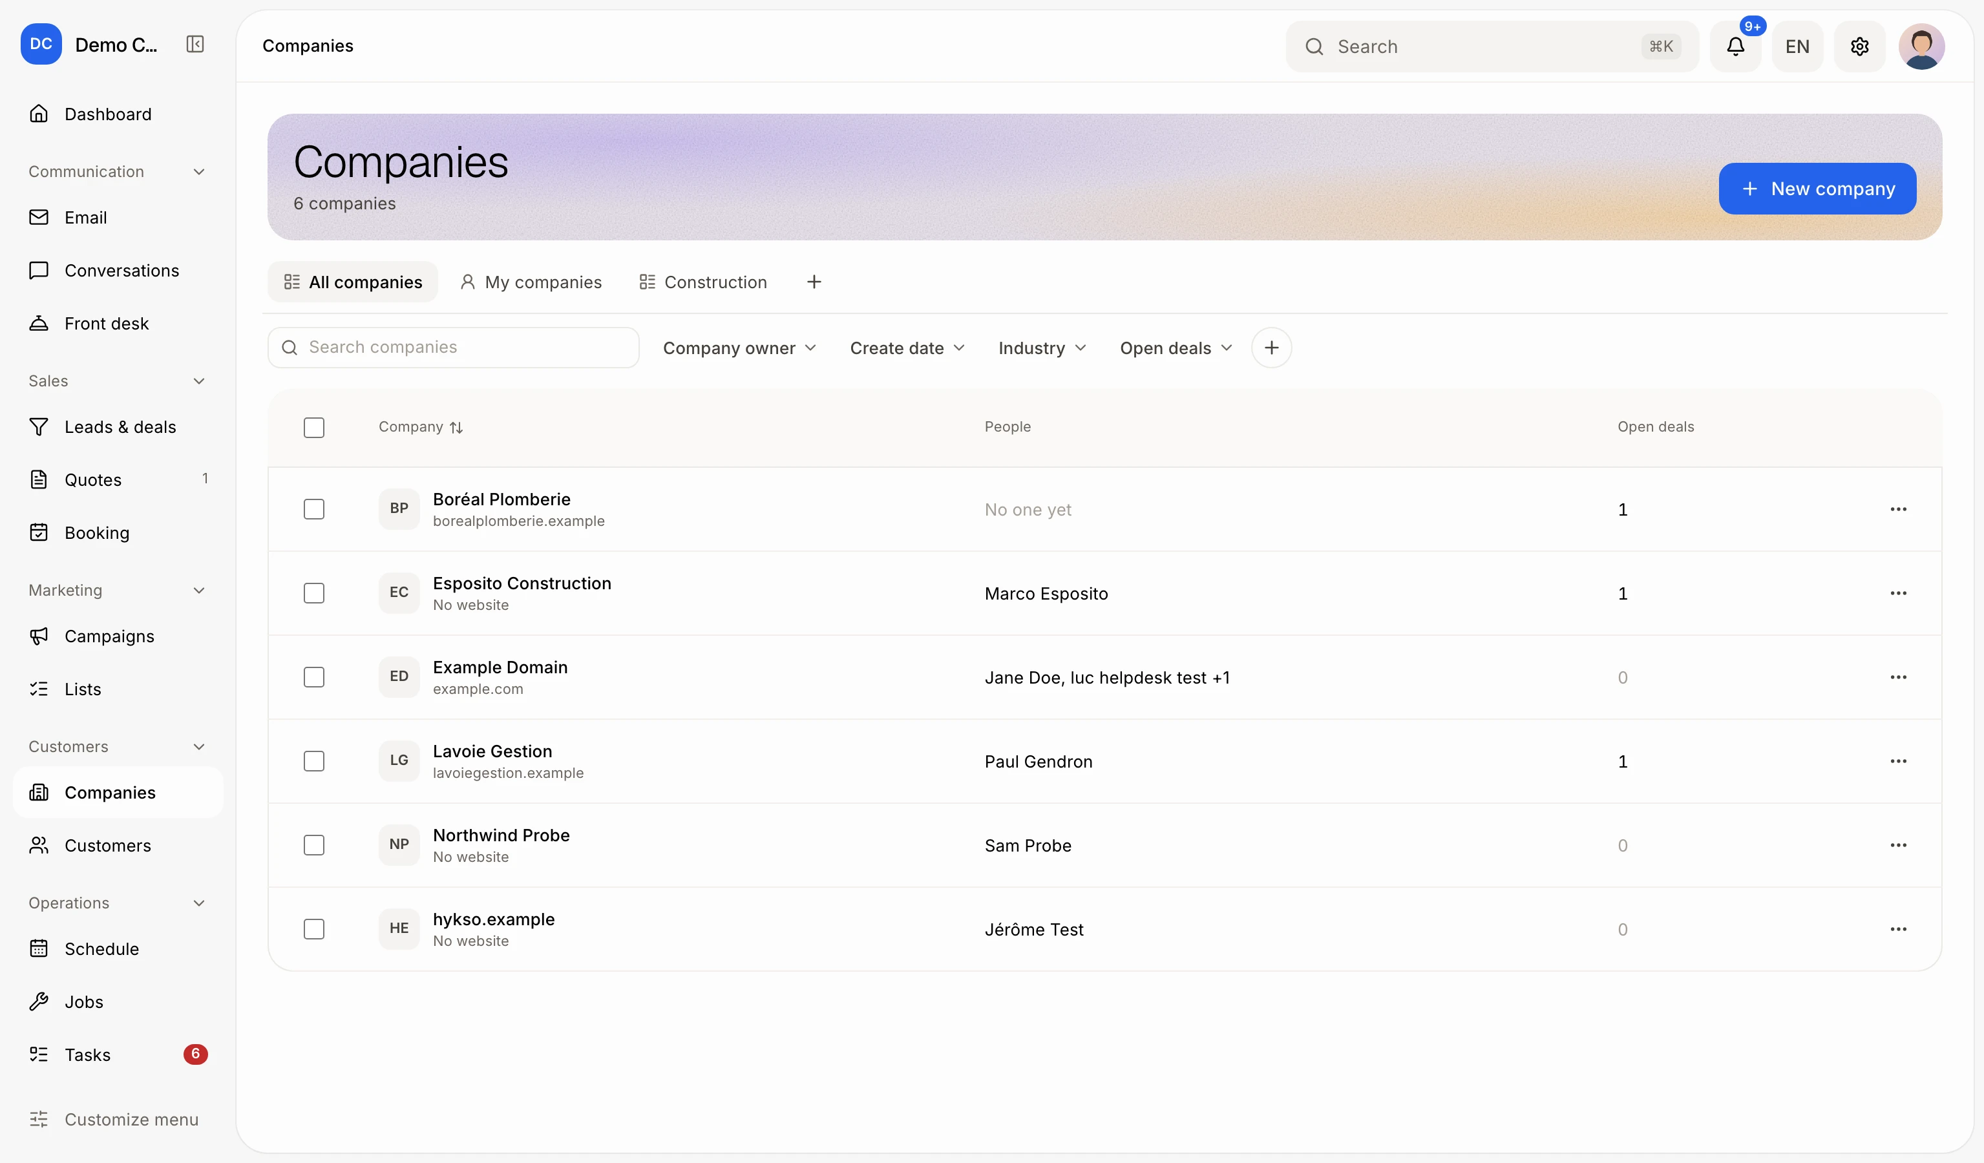
Task: Add a new view tab with plus icon
Action: [x=814, y=282]
